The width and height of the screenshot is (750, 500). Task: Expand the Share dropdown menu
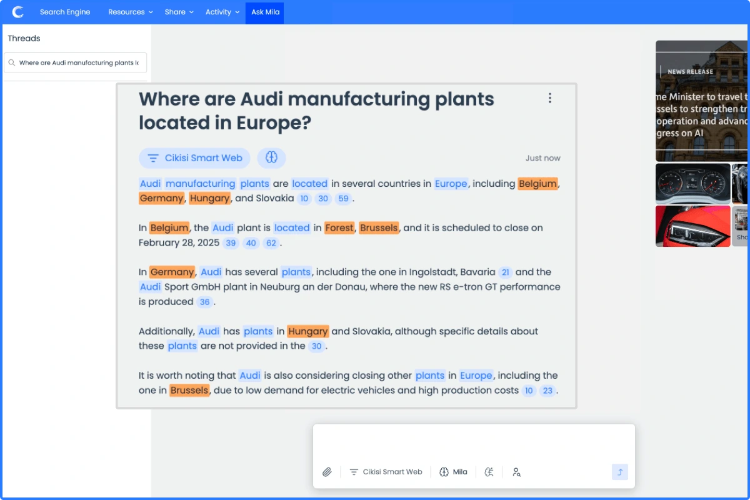coord(179,12)
